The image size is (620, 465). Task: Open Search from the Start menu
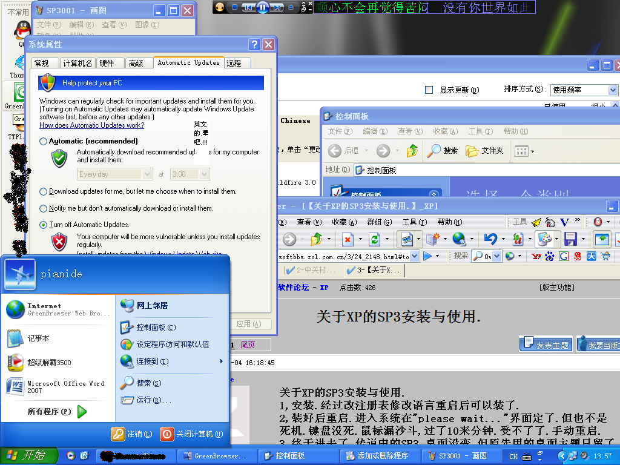pyautogui.click(x=149, y=383)
